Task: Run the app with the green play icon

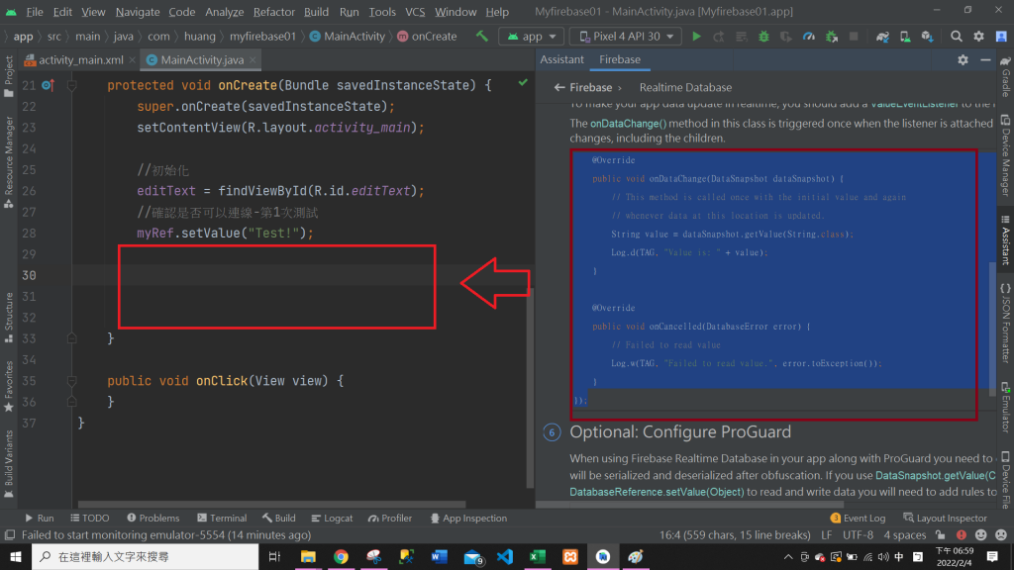Action: (696, 37)
